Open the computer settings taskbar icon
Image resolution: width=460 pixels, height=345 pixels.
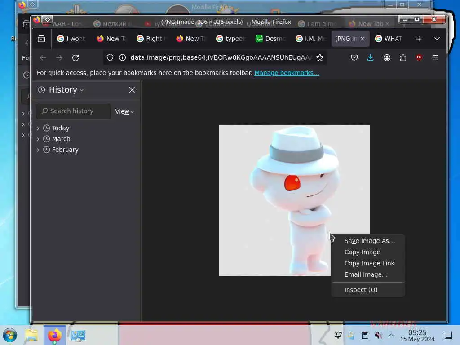tap(78, 335)
